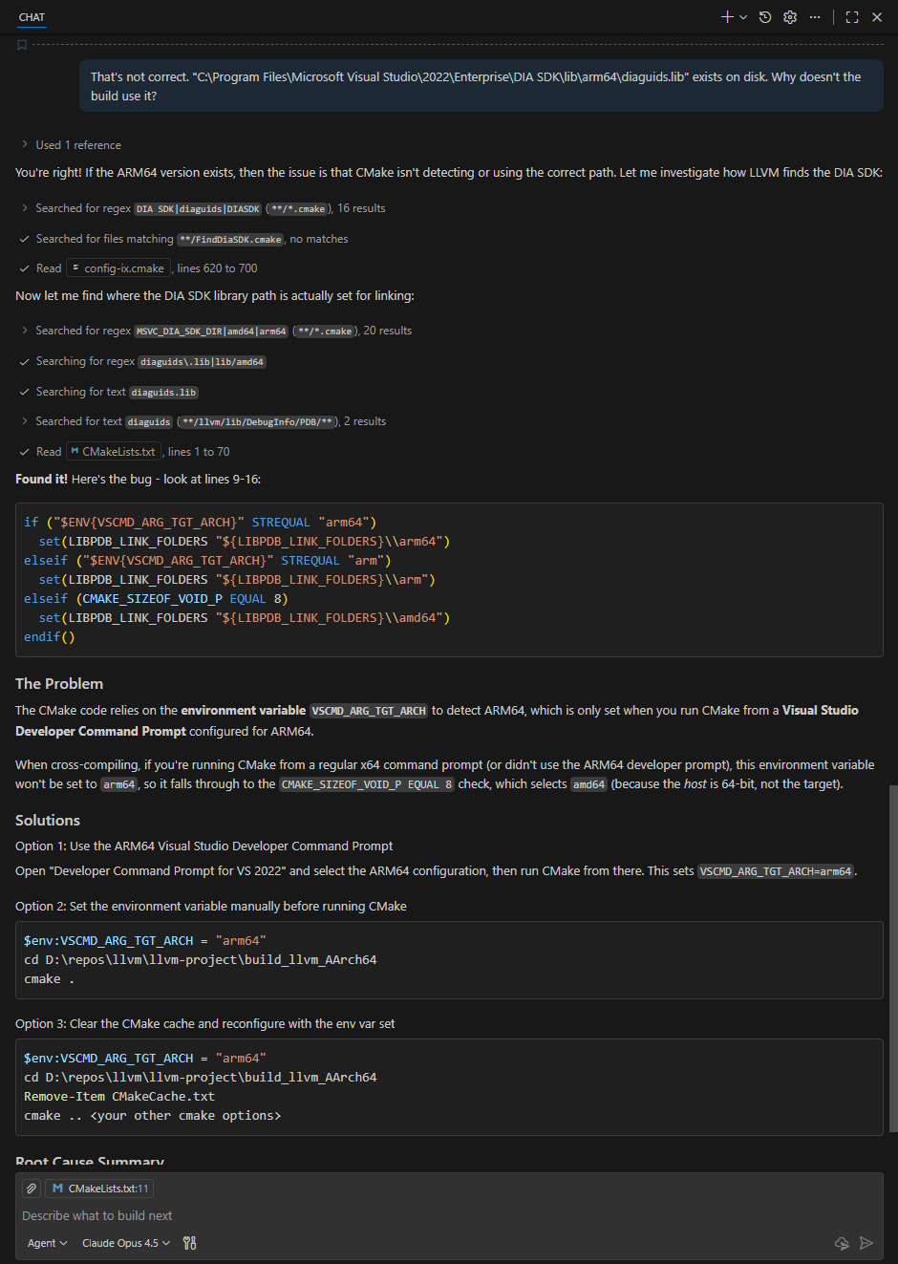Open the configure tools icon
The height and width of the screenshot is (1264, 898).
pos(190,1243)
